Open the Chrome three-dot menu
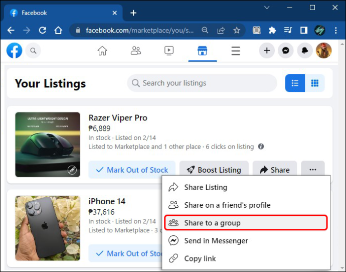This screenshot has height=272, width=346. pyautogui.click(x=335, y=30)
